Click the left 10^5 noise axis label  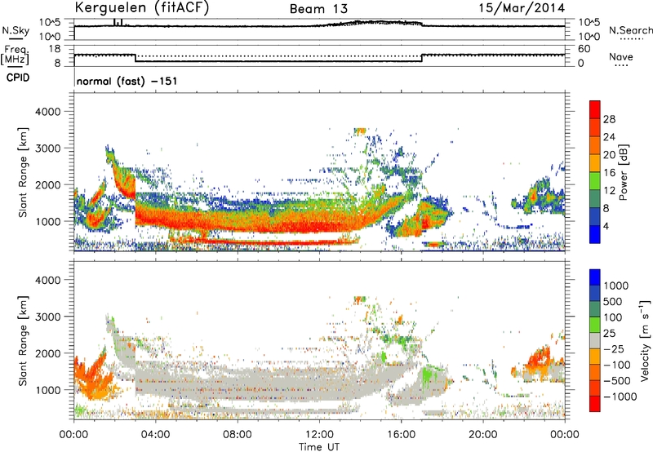pyautogui.click(x=50, y=22)
